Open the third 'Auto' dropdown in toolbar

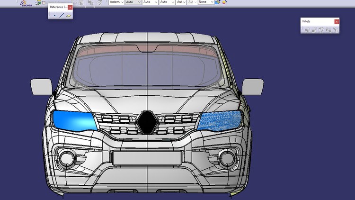[x=150, y=2]
